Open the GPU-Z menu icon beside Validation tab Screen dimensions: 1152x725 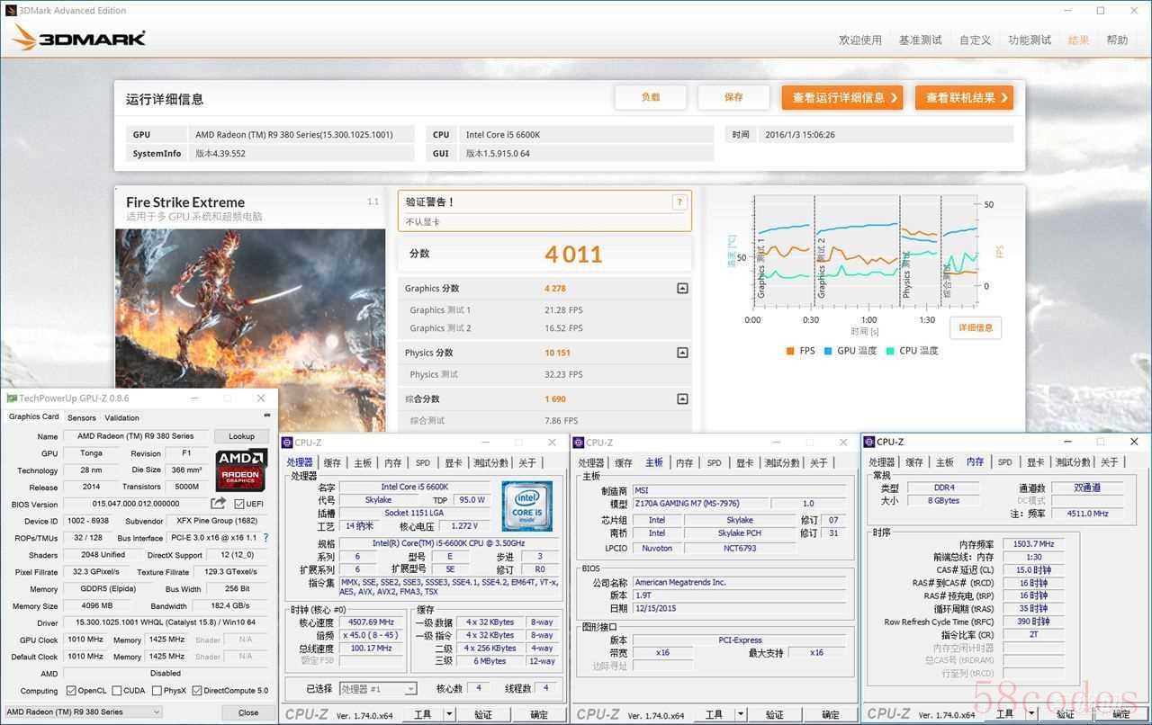pyautogui.click(x=266, y=416)
